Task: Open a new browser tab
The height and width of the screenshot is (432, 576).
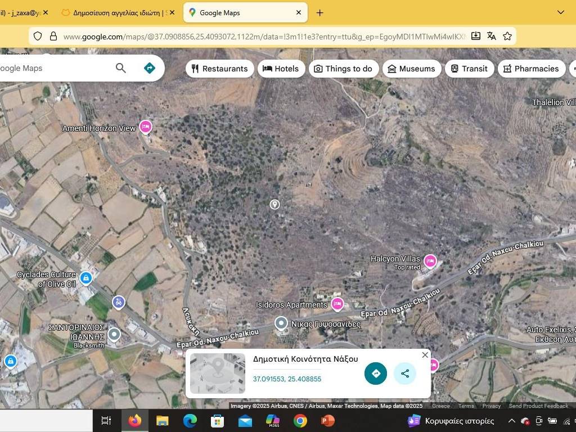Action: click(x=319, y=12)
